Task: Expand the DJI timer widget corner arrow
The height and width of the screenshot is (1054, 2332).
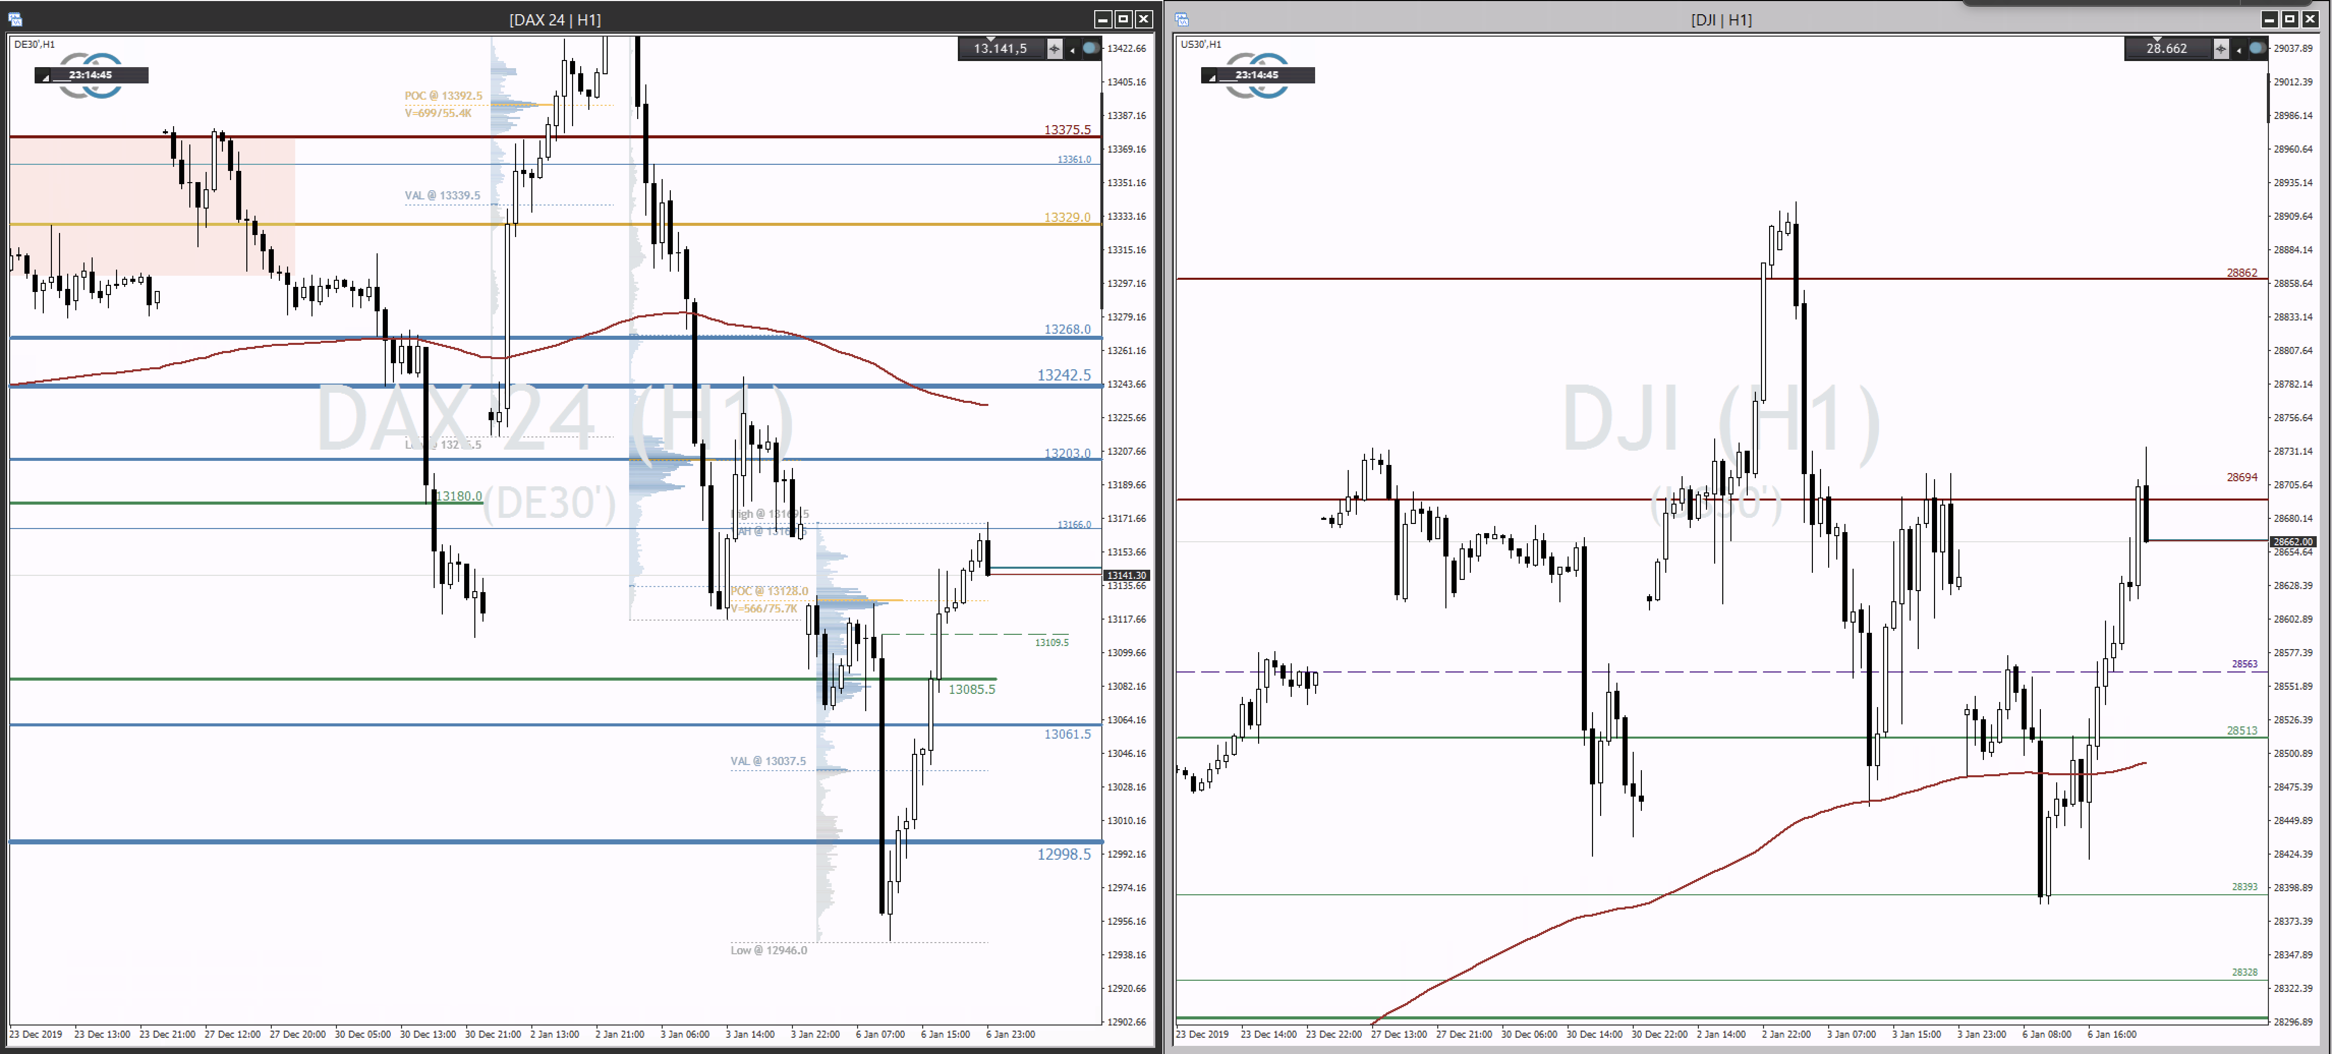Action: pyautogui.click(x=1212, y=78)
